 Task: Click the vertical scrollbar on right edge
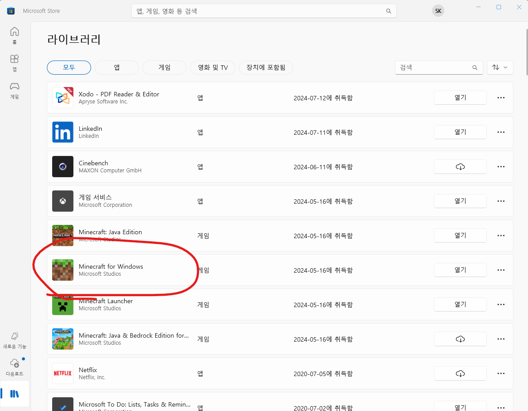click(x=526, y=52)
